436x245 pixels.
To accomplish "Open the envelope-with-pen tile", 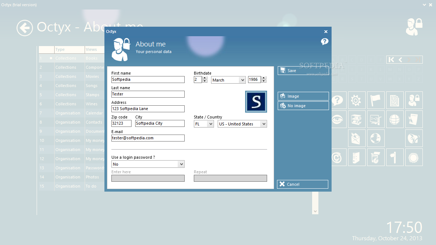I will point(356,138).
